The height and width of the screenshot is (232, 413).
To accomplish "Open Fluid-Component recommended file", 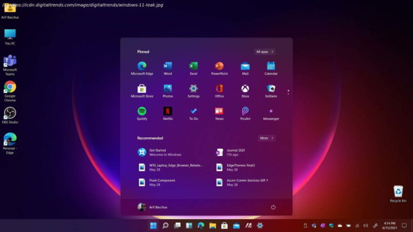I will [156, 182].
